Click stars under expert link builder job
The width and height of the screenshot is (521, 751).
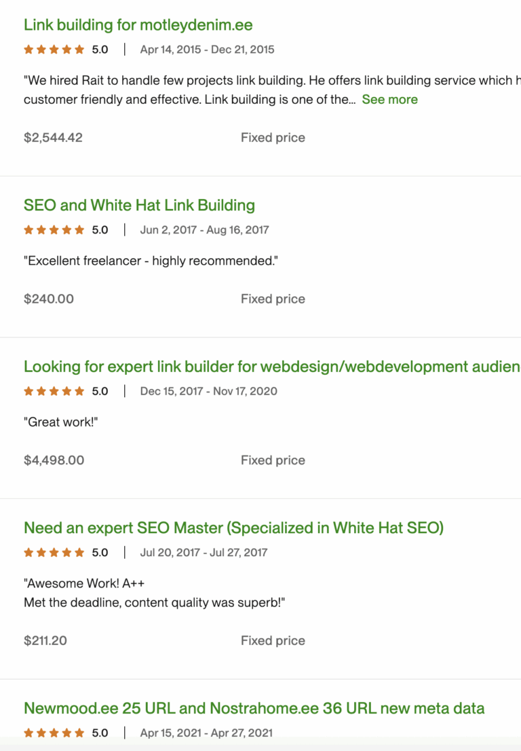(x=54, y=391)
